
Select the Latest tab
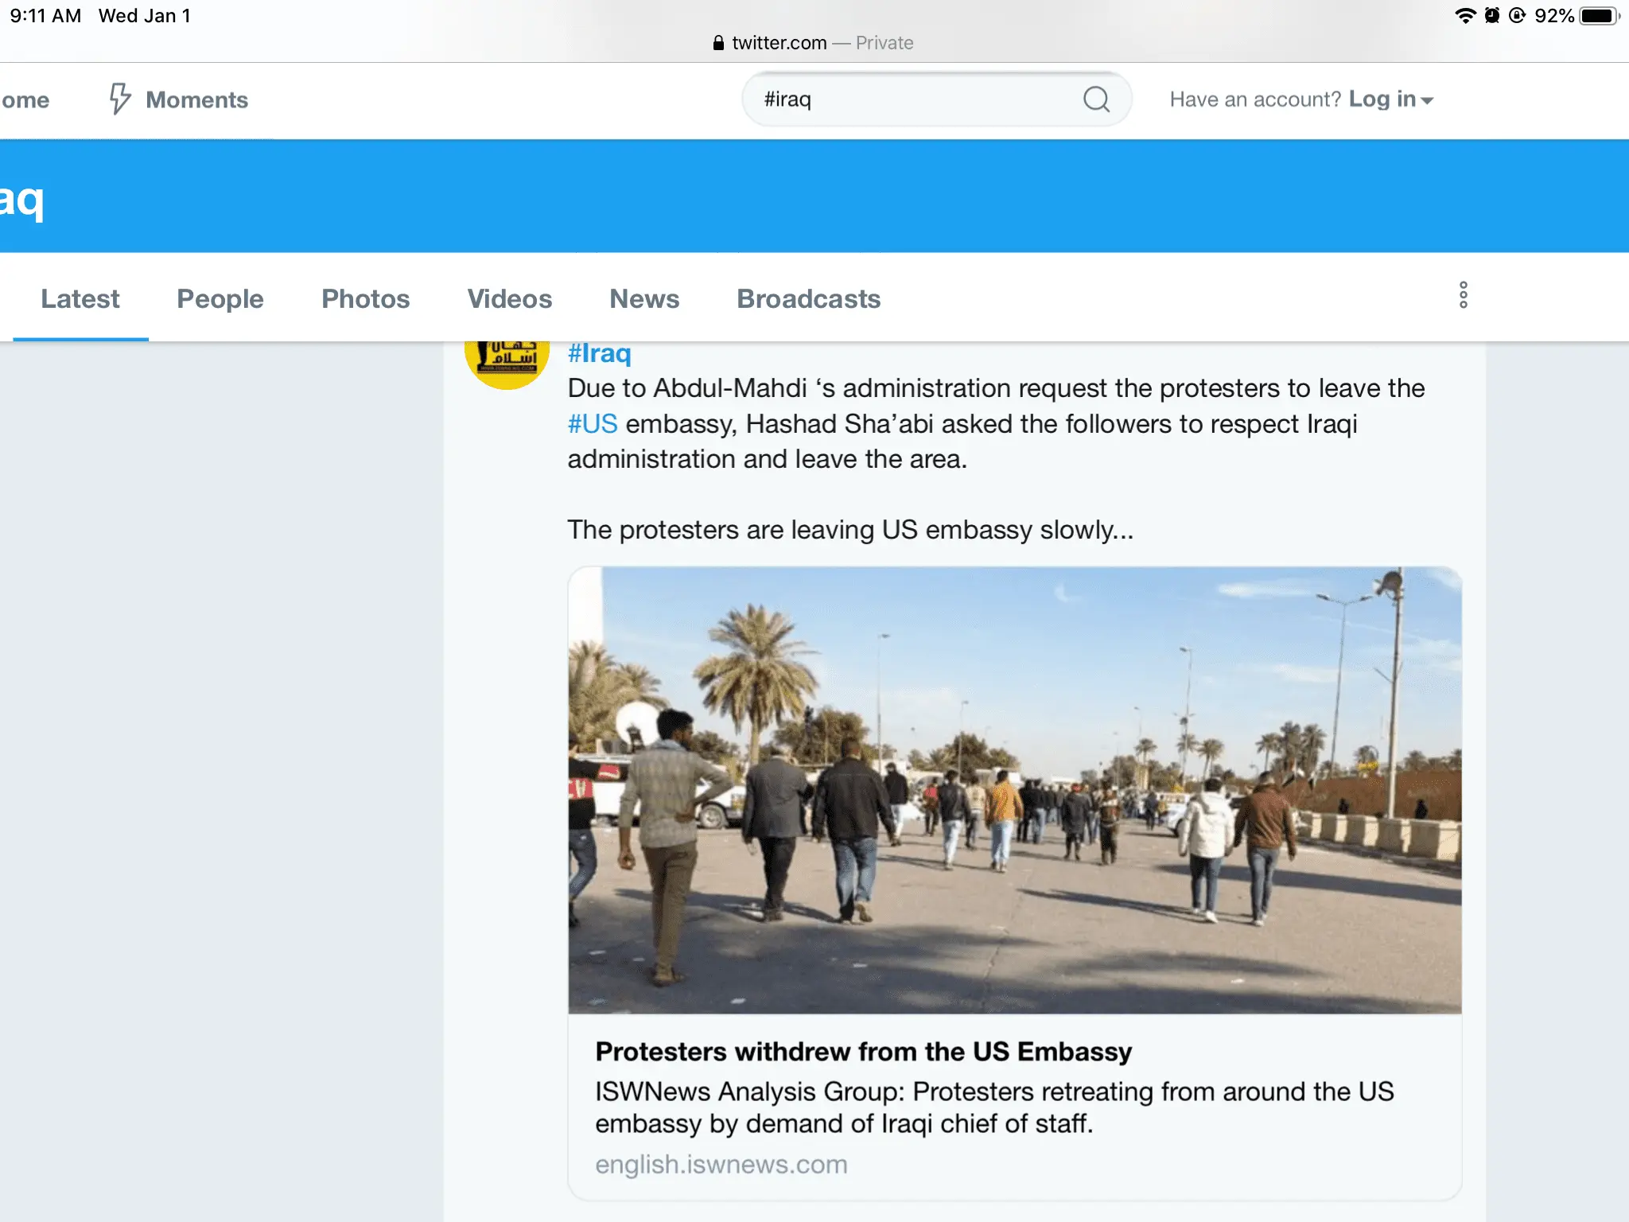[80, 299]
